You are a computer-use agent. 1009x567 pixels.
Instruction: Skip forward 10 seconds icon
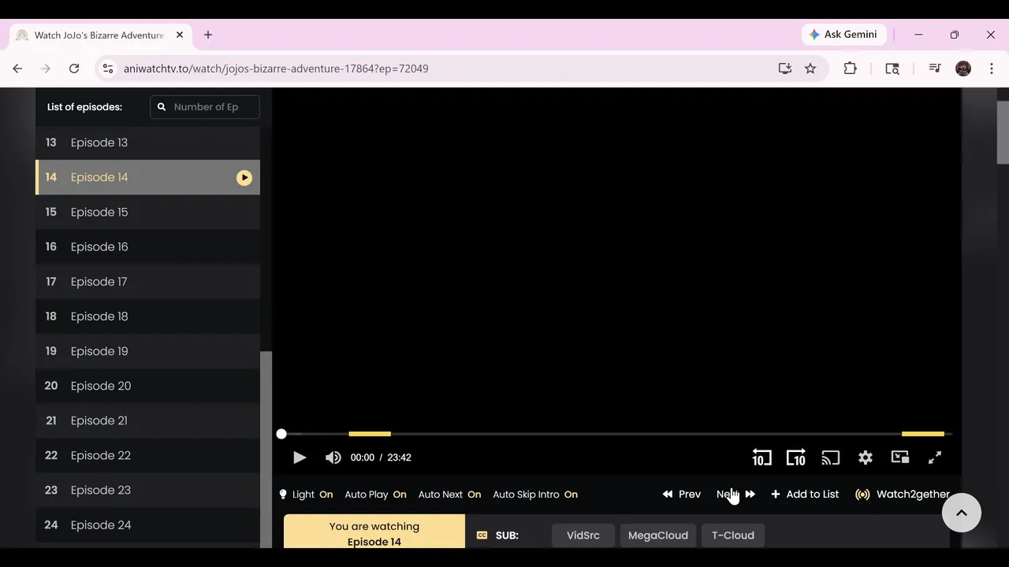coord(796,458)
